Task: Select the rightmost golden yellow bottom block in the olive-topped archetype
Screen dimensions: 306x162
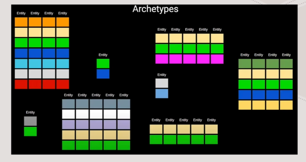Action: [286, 105]
